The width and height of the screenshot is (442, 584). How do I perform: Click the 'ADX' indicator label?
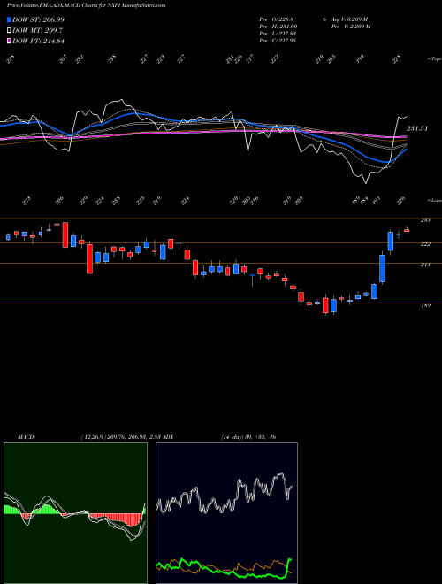[168, 437]
